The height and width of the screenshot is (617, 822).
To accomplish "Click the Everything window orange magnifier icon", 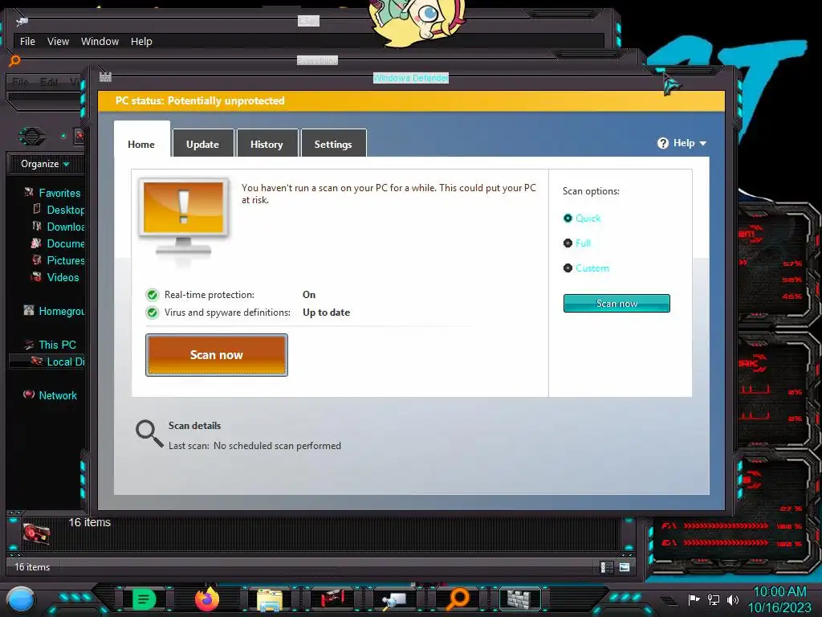I will (14, 60).
